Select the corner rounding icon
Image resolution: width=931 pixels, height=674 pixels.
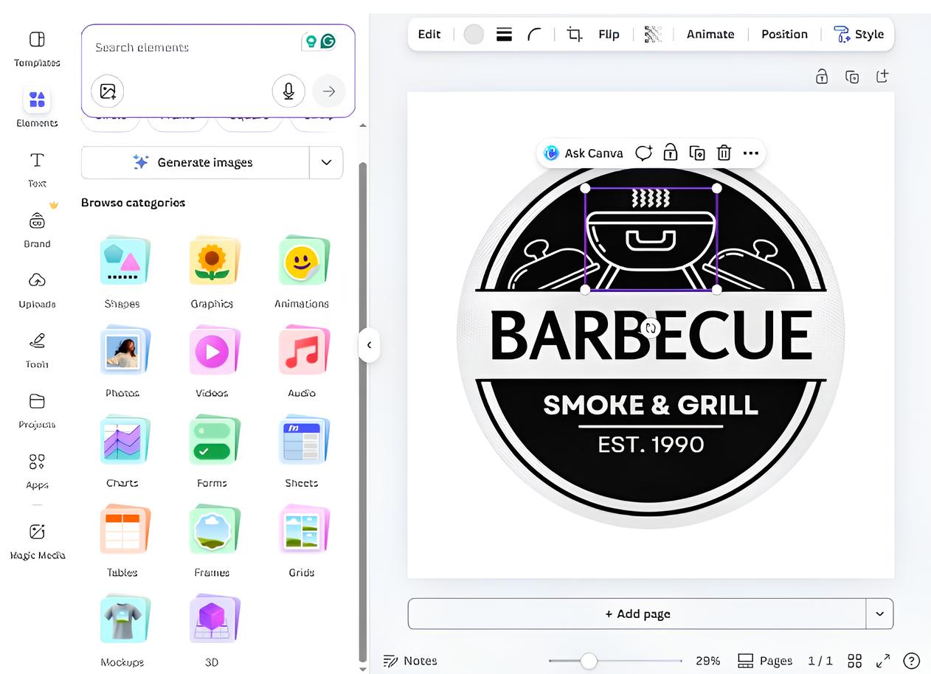coord(535,35)
